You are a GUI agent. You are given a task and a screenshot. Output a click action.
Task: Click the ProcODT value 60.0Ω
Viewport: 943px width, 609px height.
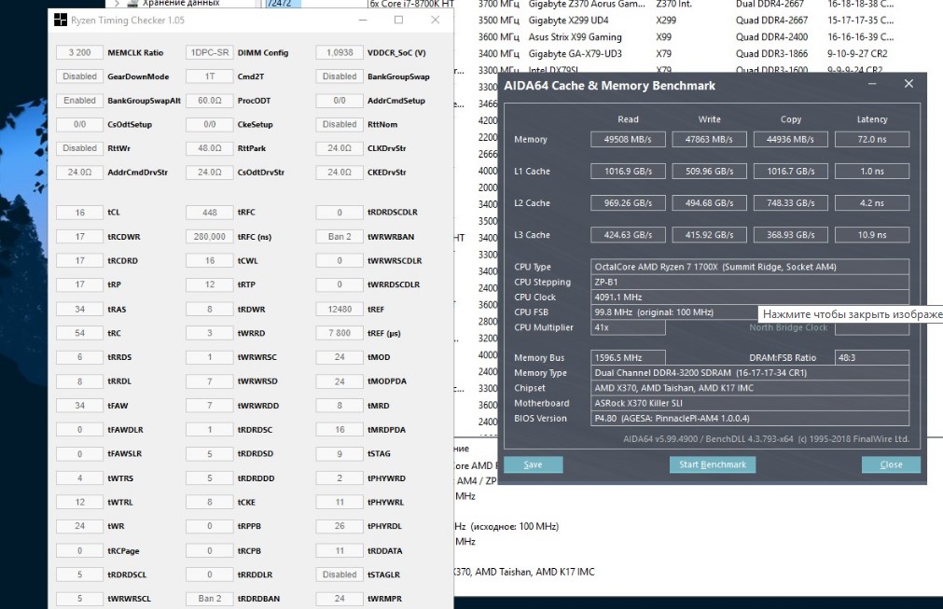click(x=209, y=101)
